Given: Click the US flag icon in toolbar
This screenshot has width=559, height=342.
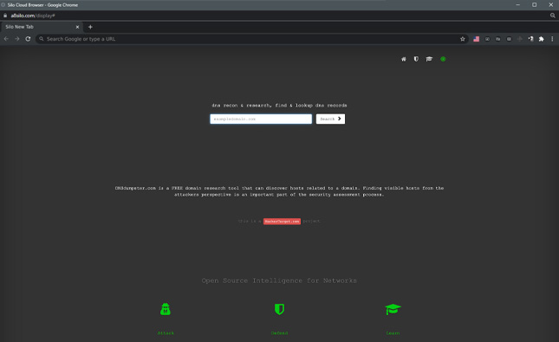Looking at the screenshot, I should 477,39.
